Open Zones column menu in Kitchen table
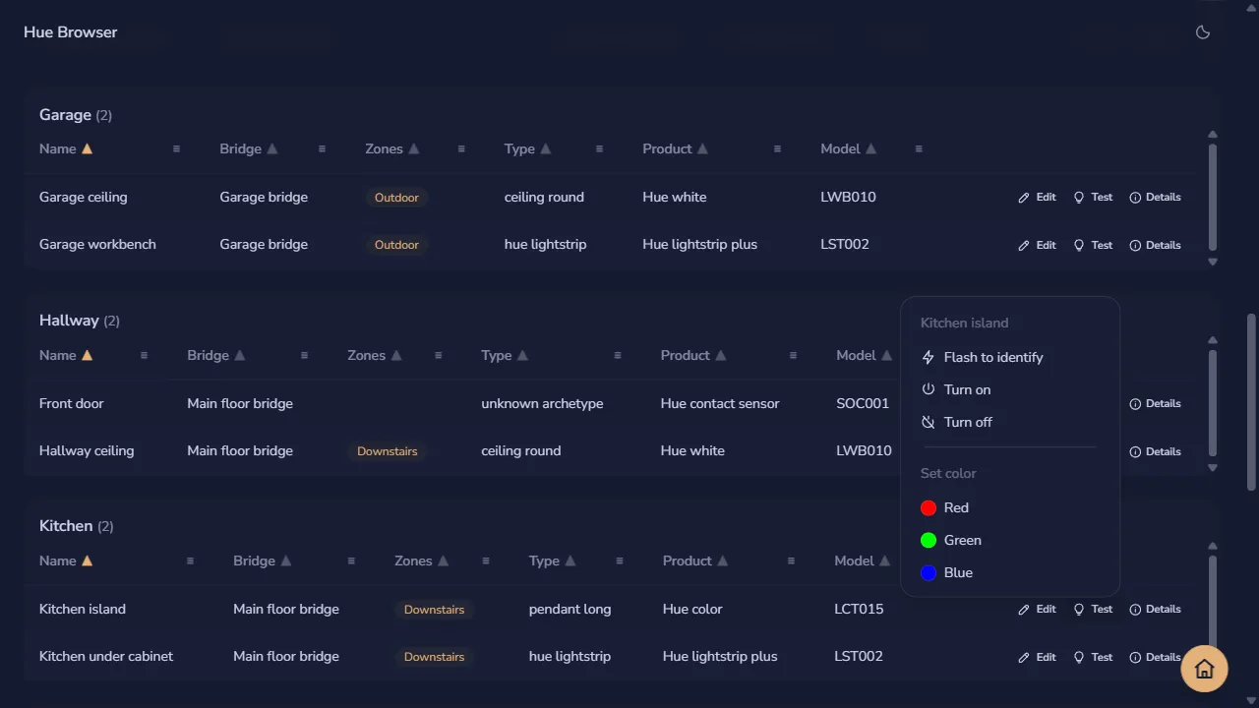The image size is (1259, 708). pyautogui.click(x=486, y=561)
